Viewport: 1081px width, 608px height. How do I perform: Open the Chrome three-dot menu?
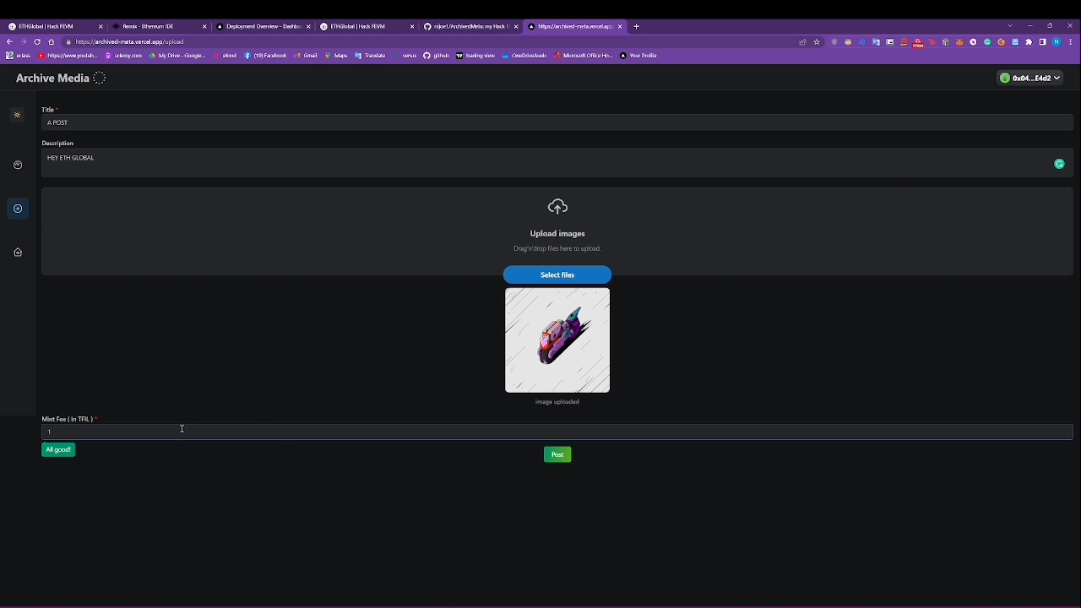[1070, 42]
